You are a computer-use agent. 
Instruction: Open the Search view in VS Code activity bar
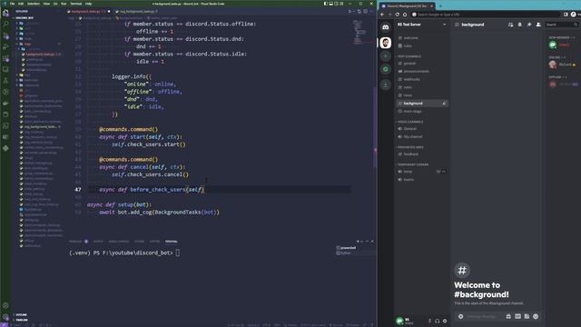point(5,25)
